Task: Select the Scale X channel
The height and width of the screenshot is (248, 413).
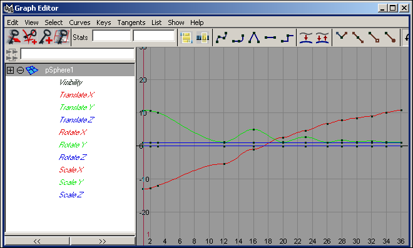Action: pyautogui.click(x=71, y=170)
